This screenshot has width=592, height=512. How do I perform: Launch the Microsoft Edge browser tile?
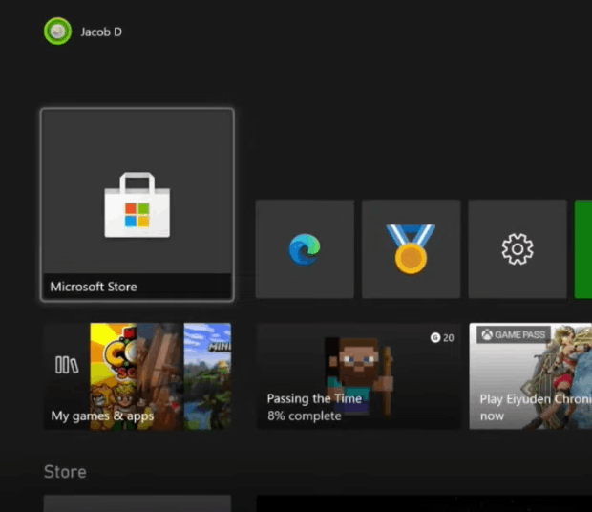(x=305, y=249)
